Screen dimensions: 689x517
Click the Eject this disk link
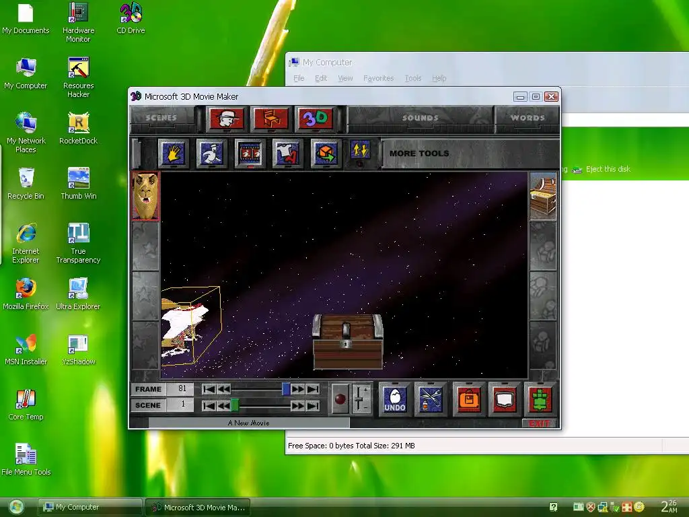[x=608, y=169]
